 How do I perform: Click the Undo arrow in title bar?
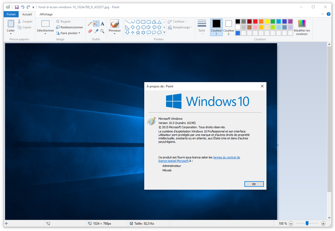tap(23, 7)
